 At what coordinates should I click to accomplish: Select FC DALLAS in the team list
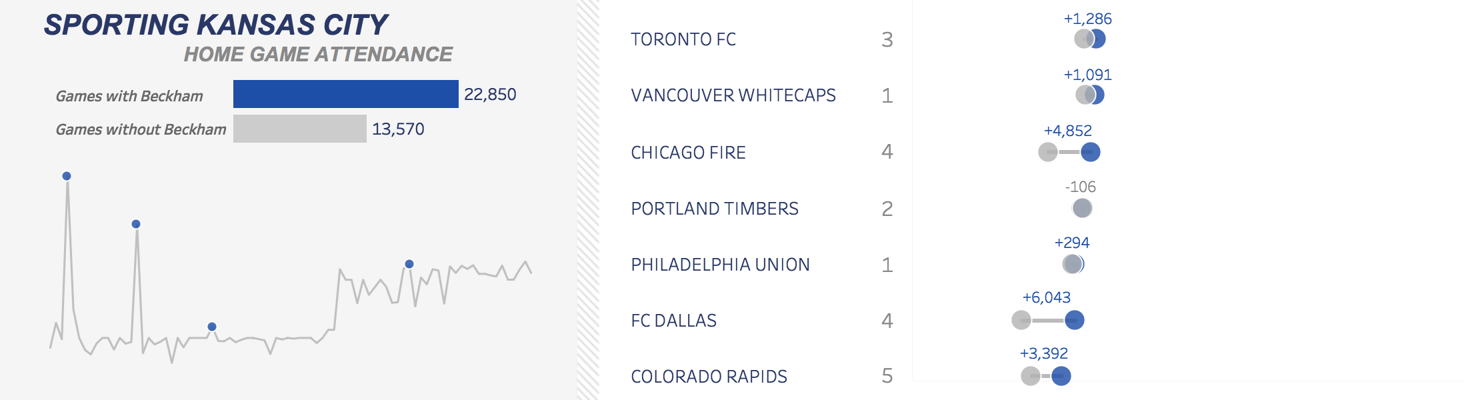point(673,321)
